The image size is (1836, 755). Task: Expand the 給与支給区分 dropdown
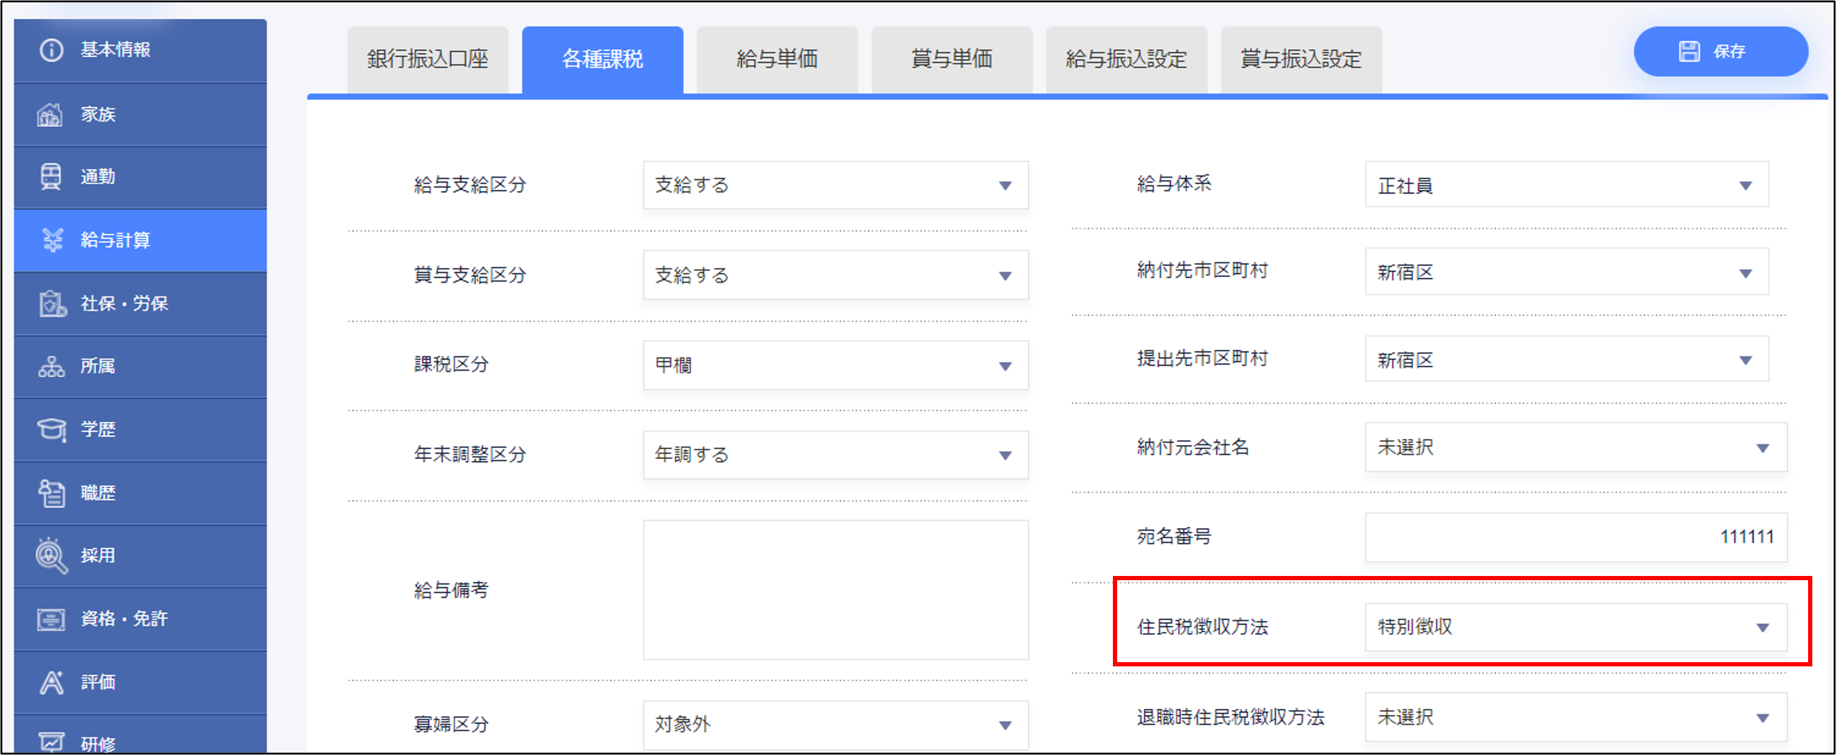[835, 185]
